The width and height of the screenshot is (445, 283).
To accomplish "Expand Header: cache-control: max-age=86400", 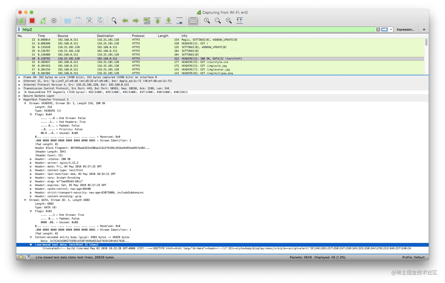I will tap(31, 189).
